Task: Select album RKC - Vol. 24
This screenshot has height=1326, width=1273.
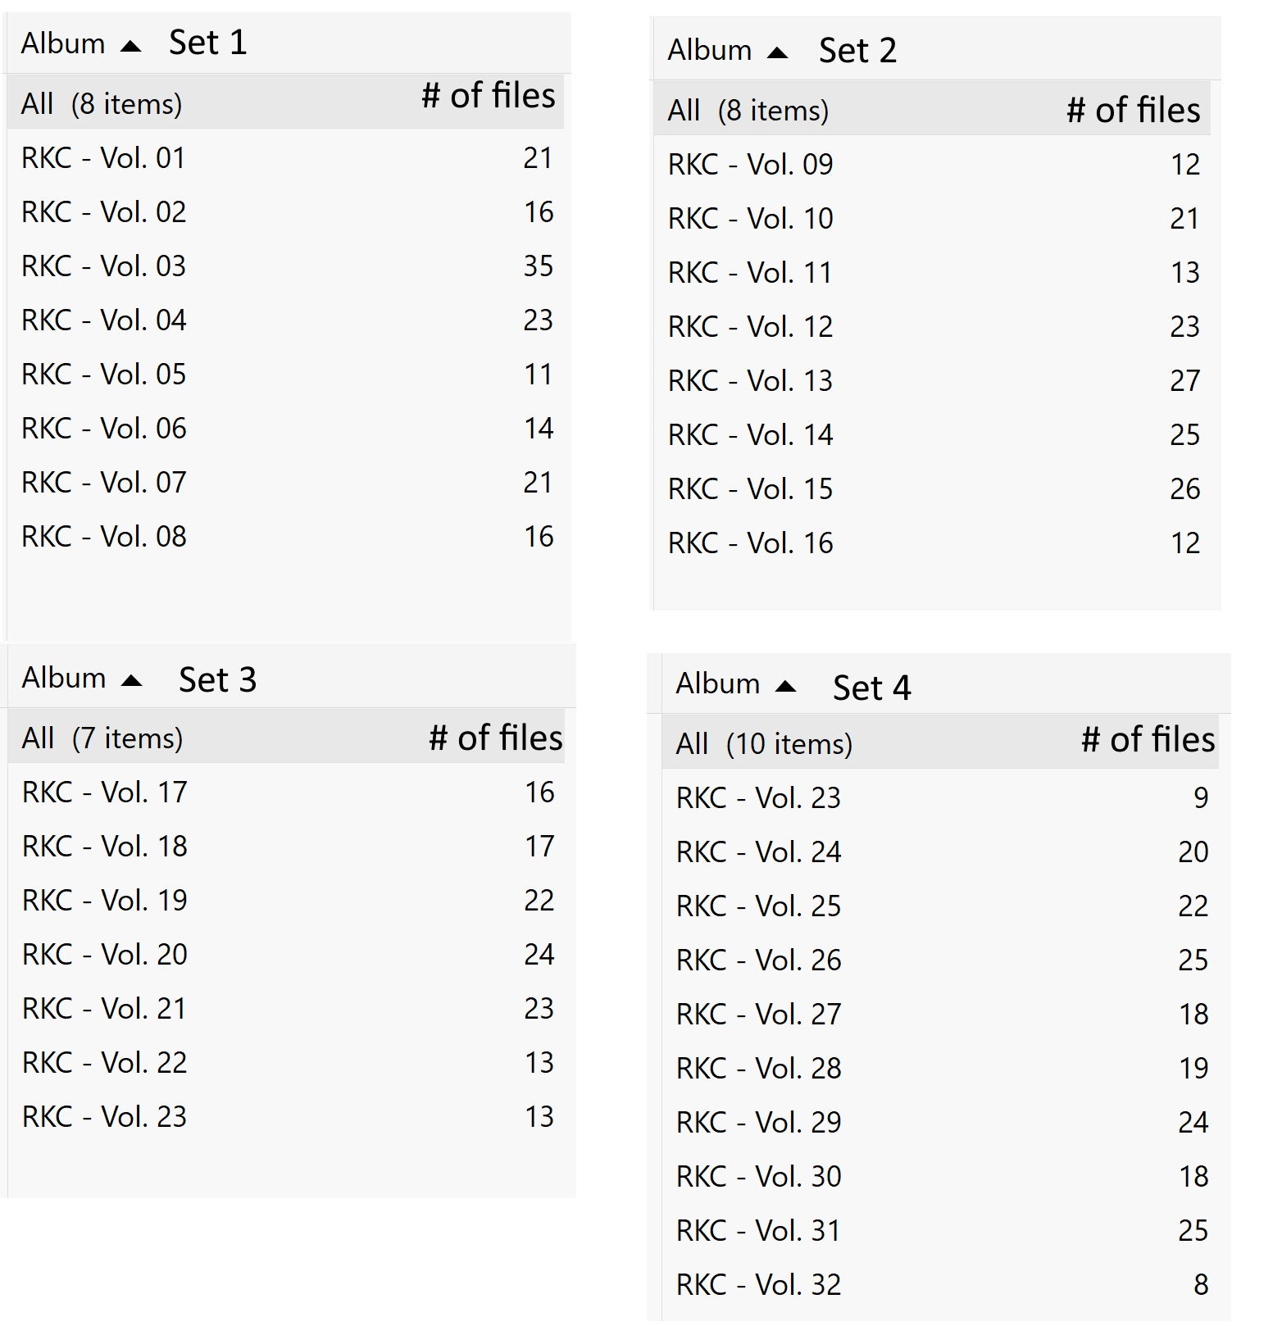Action: [x=759, y=852]
